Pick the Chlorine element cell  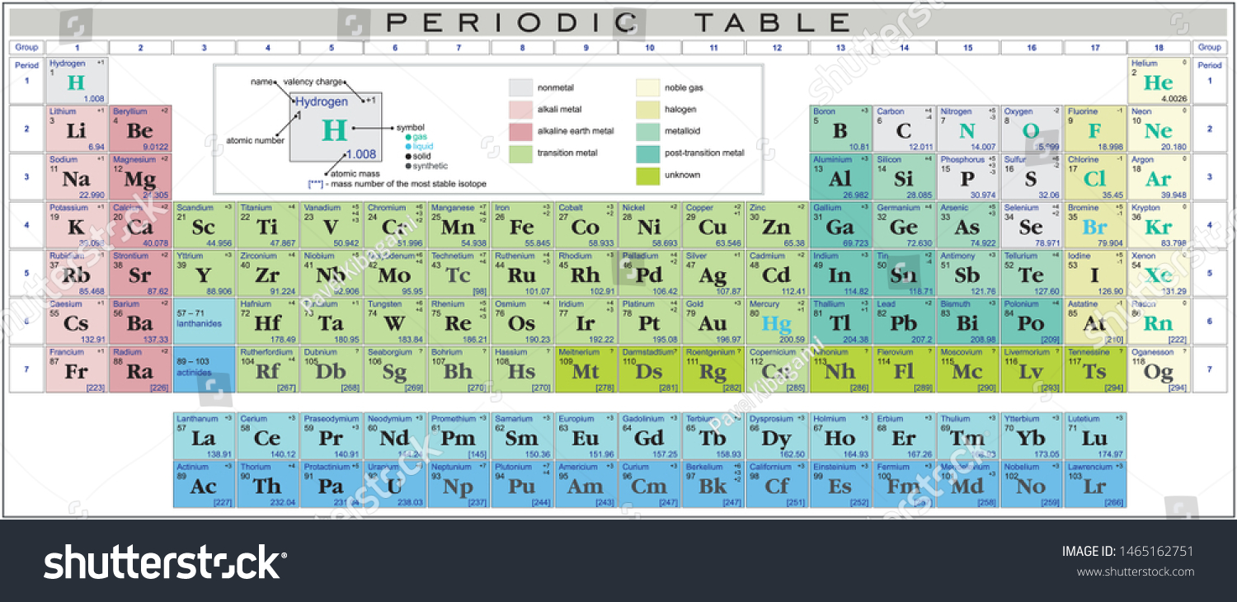(x=1095, y=176)
